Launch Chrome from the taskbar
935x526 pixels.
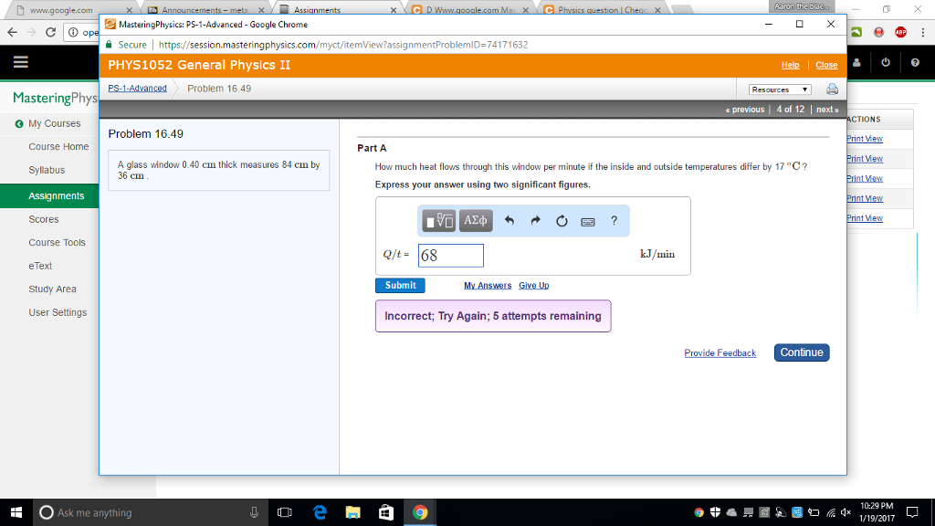[x=420, y=511]
